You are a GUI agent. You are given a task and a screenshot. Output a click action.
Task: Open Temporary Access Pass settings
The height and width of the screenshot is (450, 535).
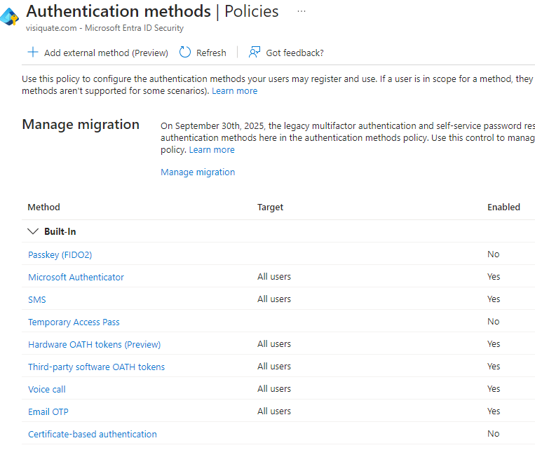tap(74, 322)
